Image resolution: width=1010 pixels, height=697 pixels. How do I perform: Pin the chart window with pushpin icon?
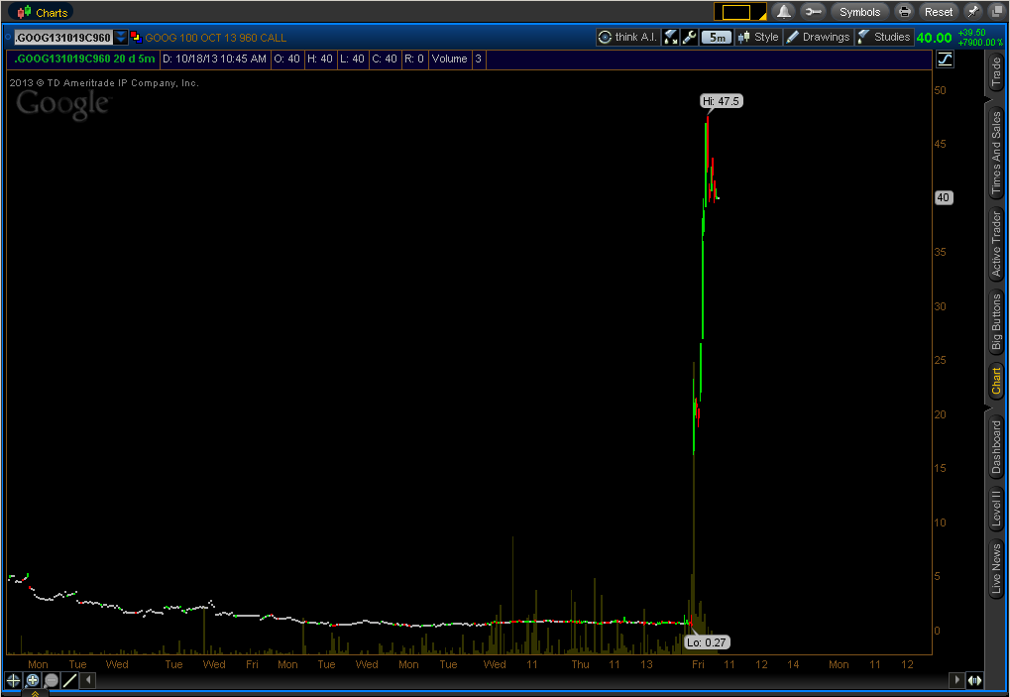973,12
